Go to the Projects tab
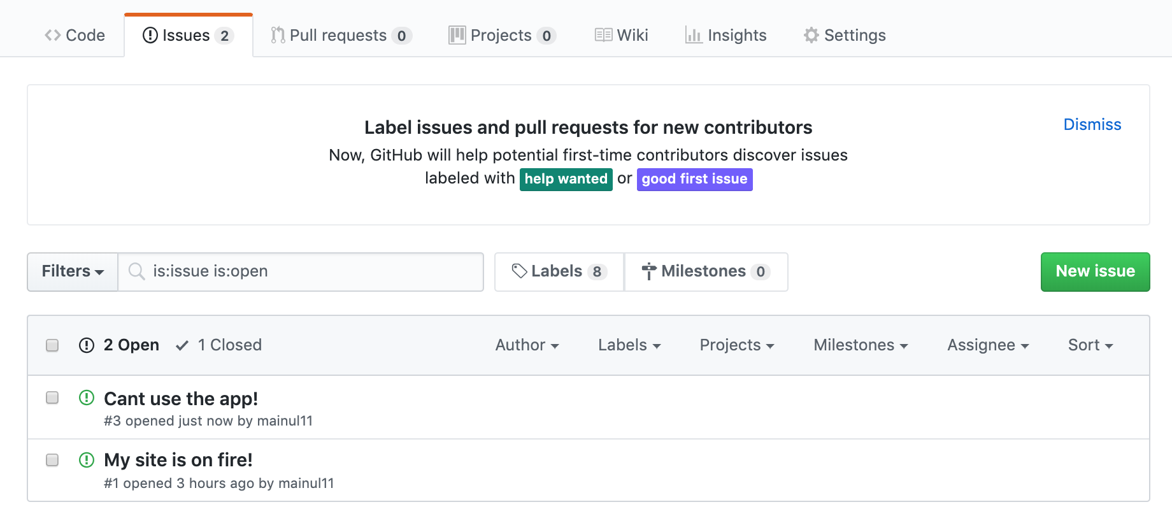 502,35
